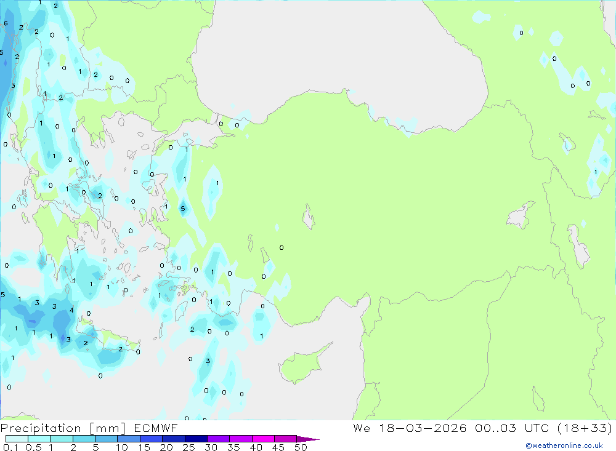Click the '4' precipitation value on the map
Image resolution: width=616 pixels, height=451 pixels.
[x=71, y=310]
